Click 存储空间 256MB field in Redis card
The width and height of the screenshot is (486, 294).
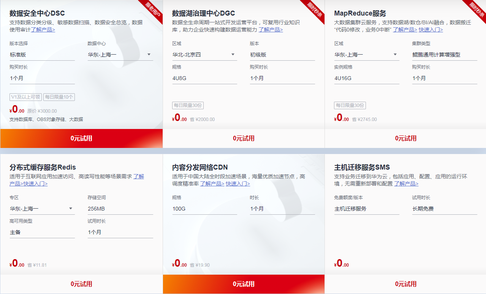(x=120, y=209)
